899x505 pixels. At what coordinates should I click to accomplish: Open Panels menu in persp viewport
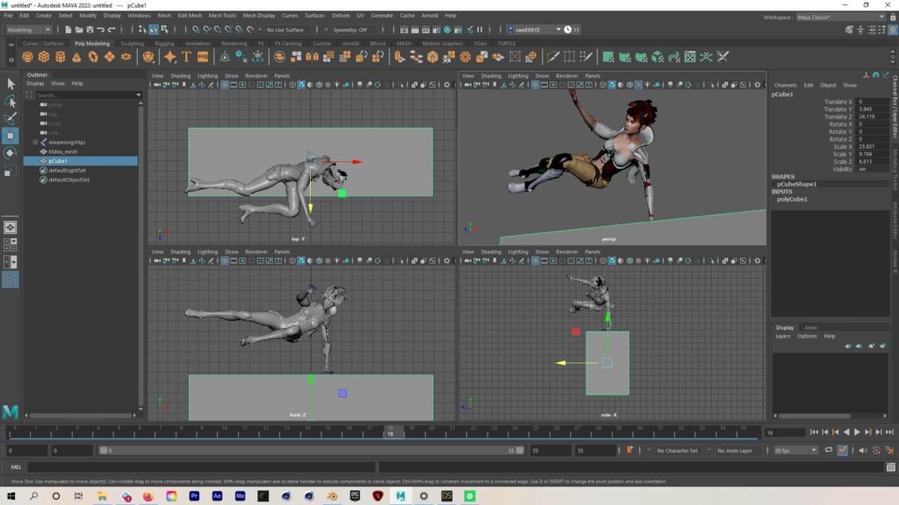pos(593,75)
